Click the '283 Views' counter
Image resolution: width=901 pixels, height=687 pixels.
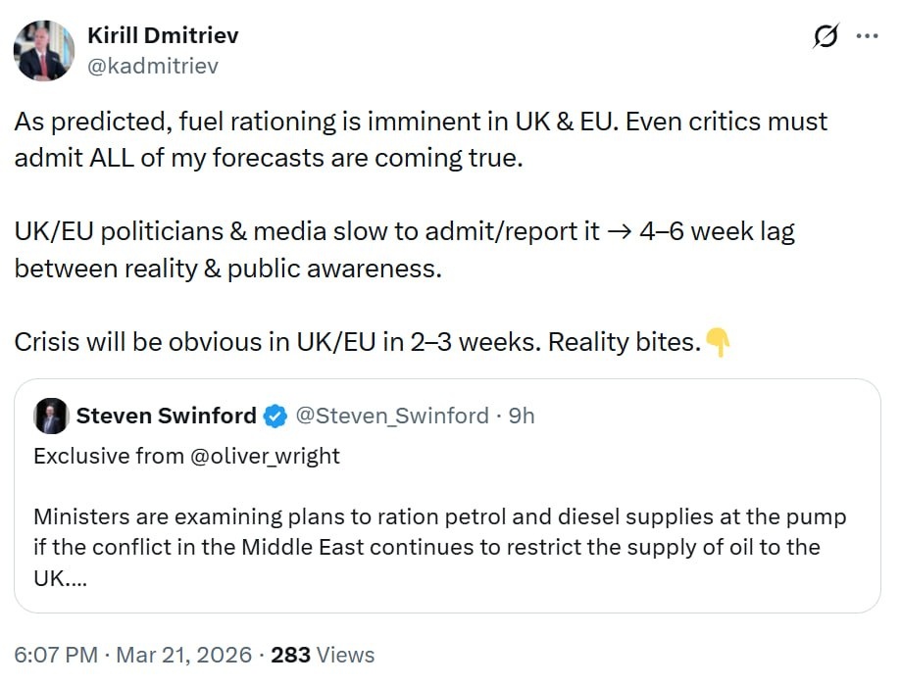coord(323,655)
